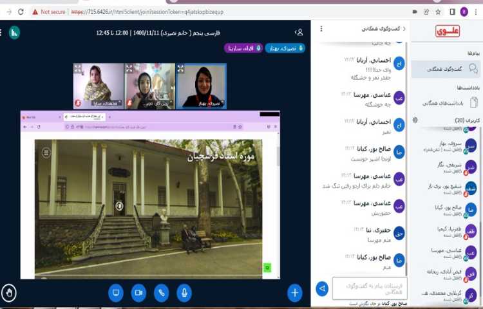Fullscreen the rightmost webcam video

coord(180,69)
